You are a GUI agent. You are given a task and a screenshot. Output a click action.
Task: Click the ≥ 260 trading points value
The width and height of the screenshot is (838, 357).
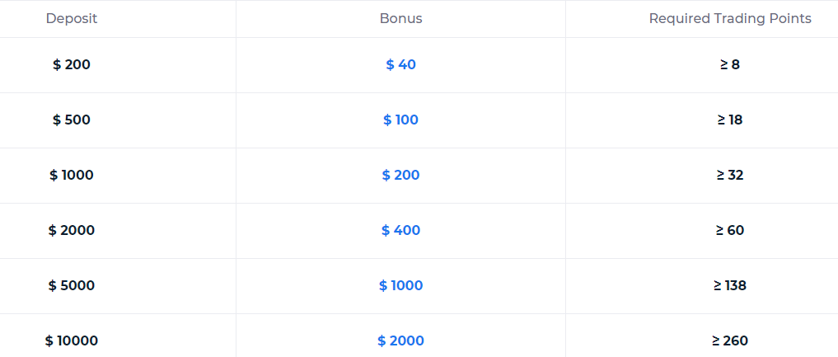point(730,341)
